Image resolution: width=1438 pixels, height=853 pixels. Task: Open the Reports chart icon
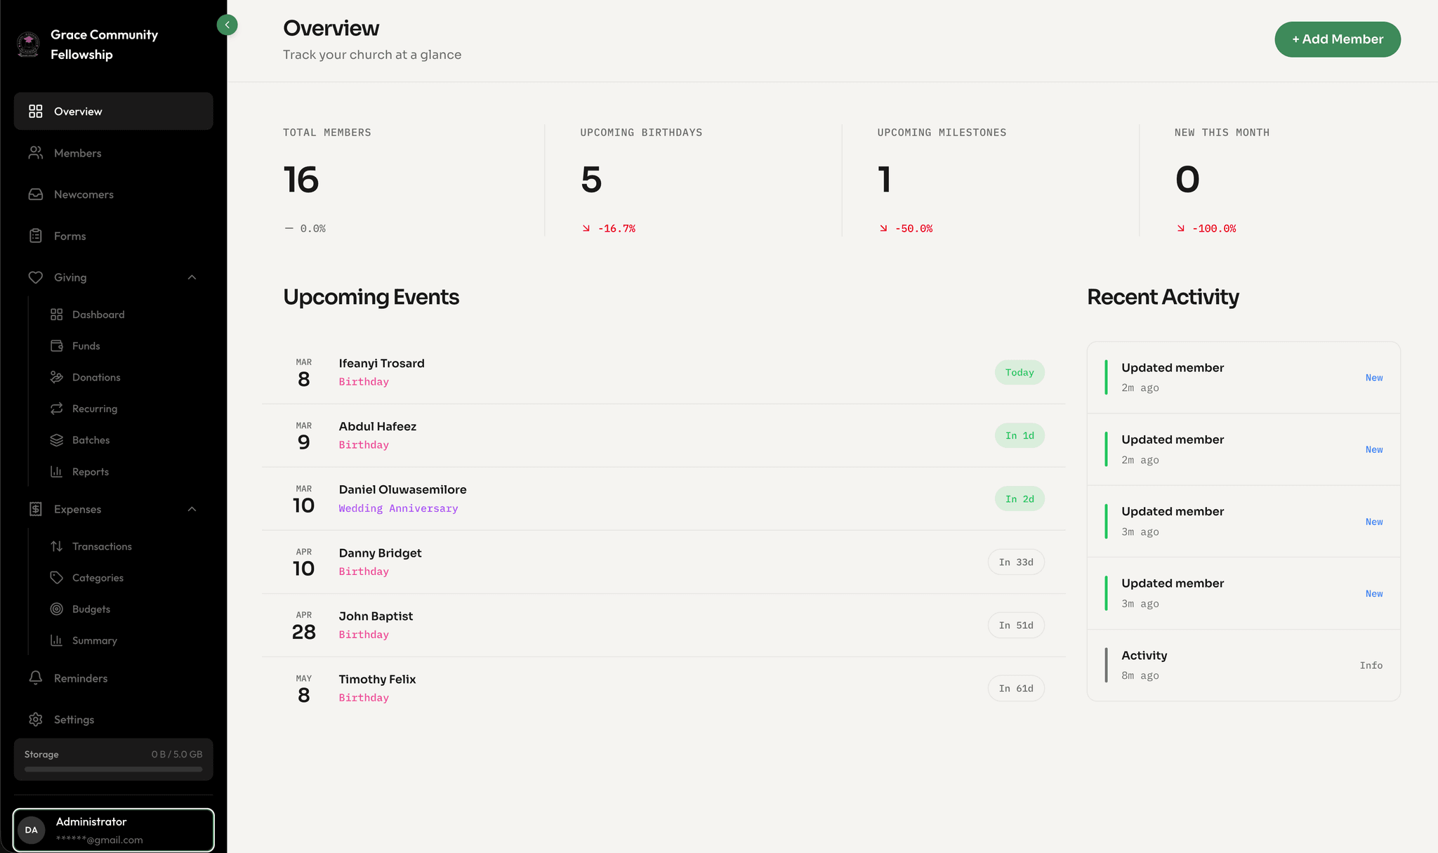pos(56,471)
